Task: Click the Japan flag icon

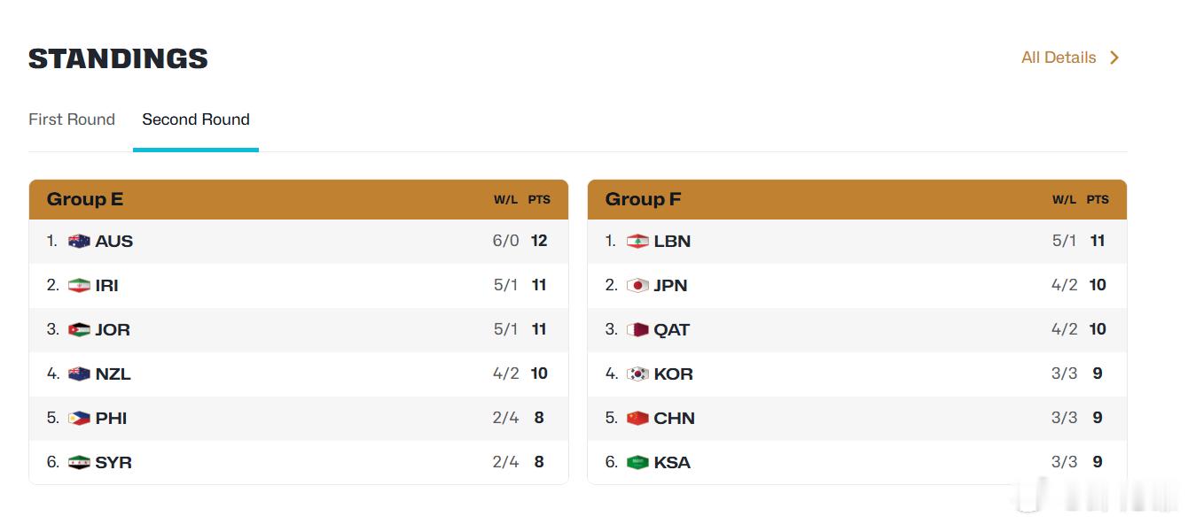Action: (637, 285)
